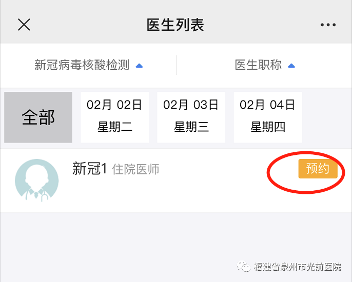Image resolution: width=352 pixels, height=282 pixels.
Task: Expand the 医生职称 title filter dropdown
Action: coord(259,66)
